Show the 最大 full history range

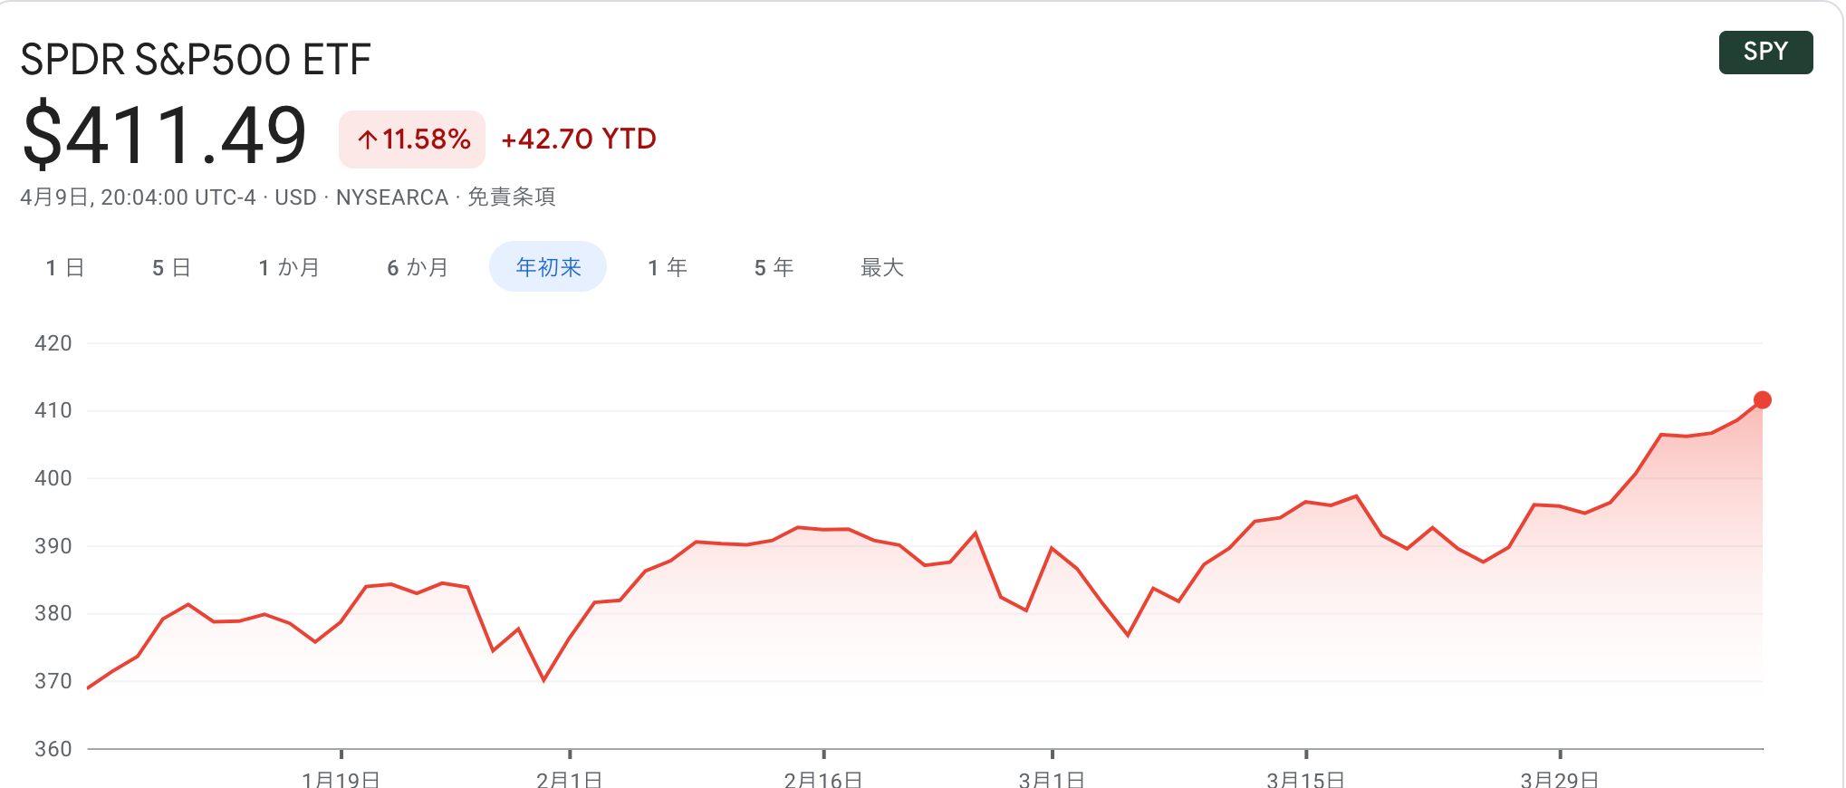882,267
